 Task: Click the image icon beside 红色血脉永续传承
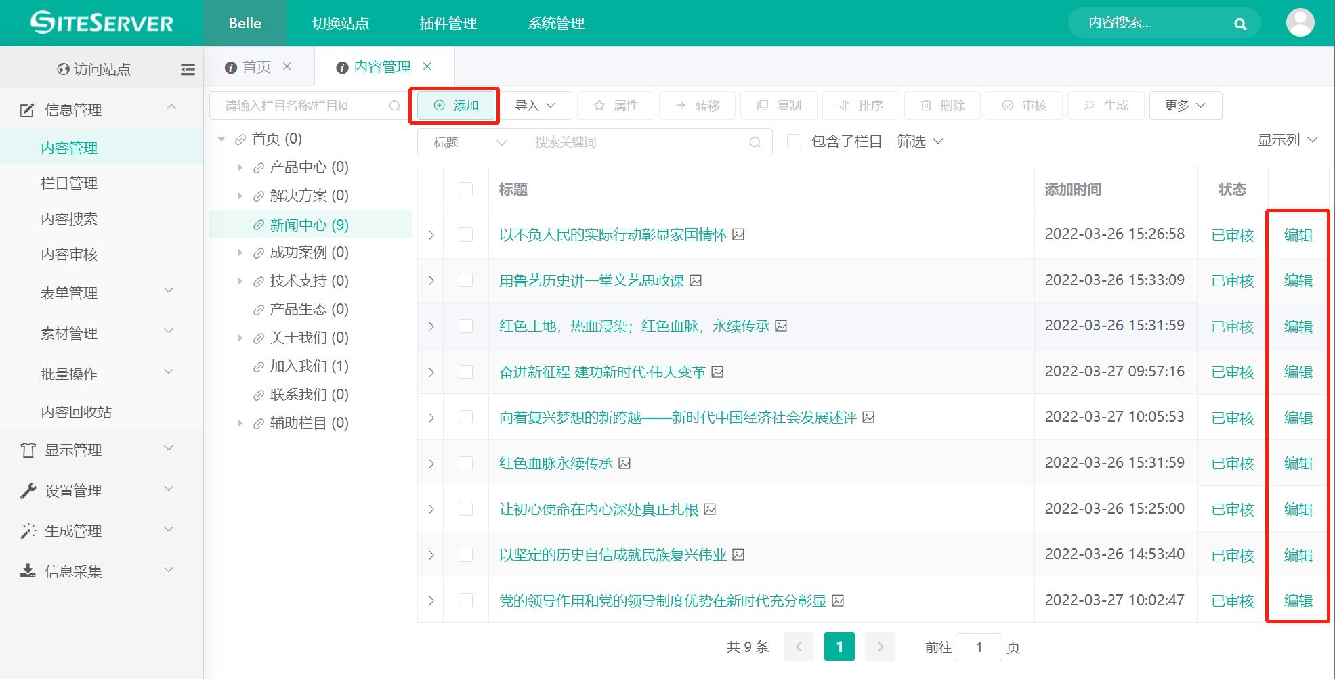(x=624, y=463)
